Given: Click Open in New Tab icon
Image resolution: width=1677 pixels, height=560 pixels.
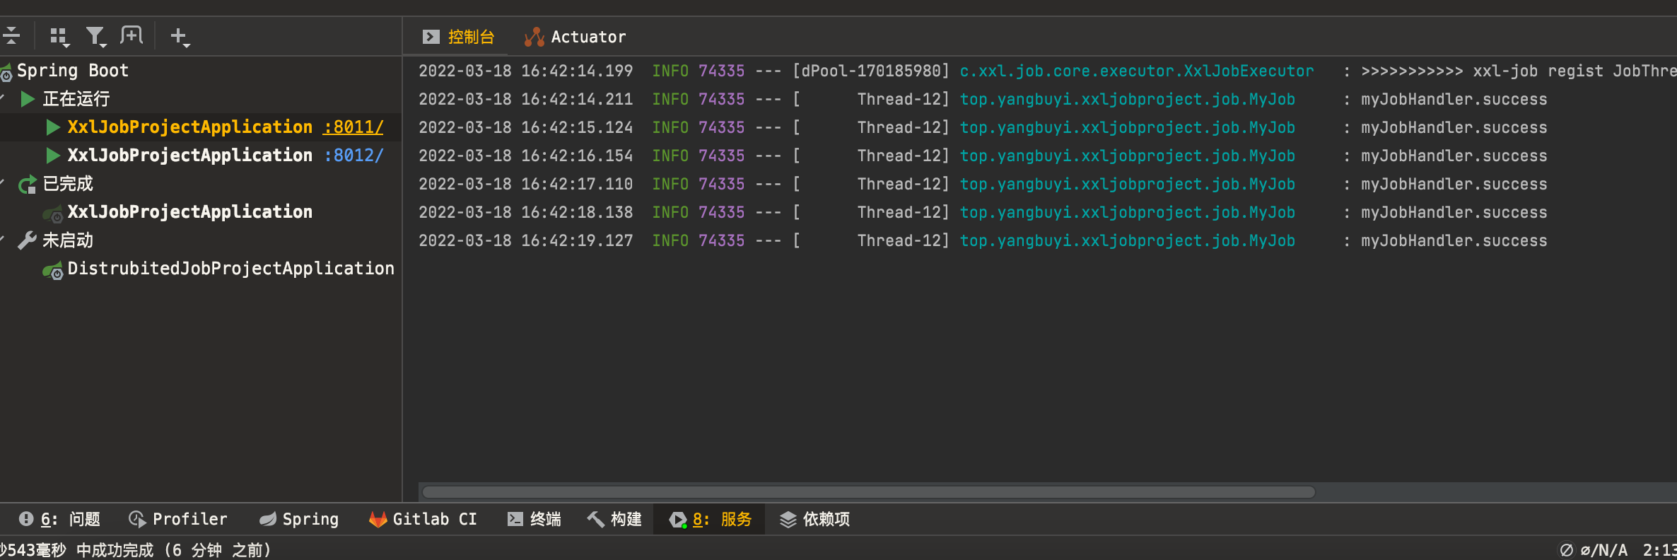Looking at the screenshot, I should pos(132,35).
